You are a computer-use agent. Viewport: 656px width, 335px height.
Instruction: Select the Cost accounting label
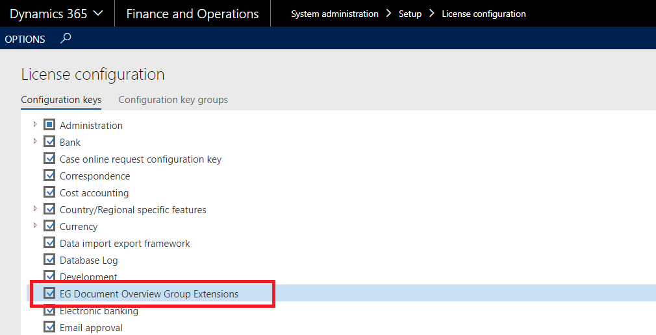94,192
